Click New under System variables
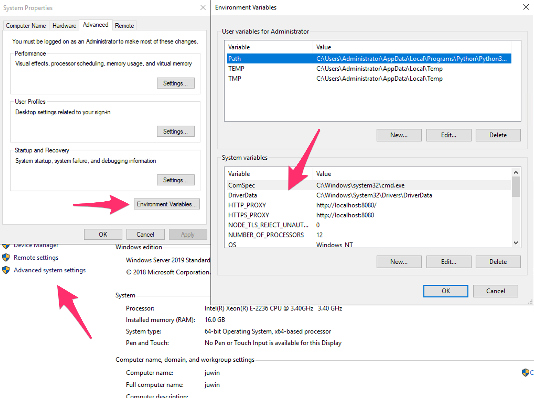 pos(399,262)
